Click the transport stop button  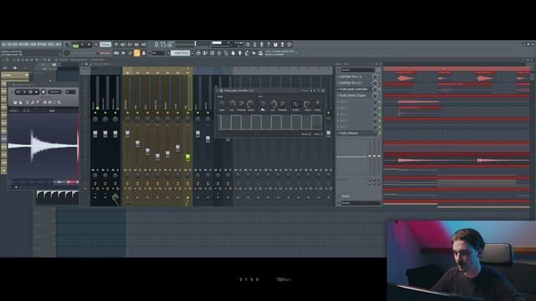click(x=89, y=44)
